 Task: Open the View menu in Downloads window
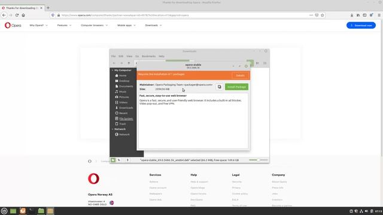(129, 56)
